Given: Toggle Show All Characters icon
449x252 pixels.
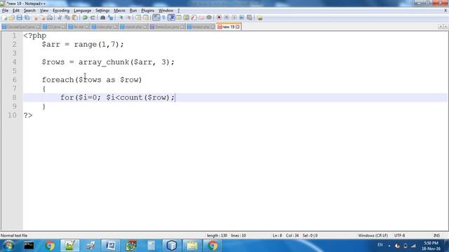Looking at the screenshot, I should [x=163, y=17].
